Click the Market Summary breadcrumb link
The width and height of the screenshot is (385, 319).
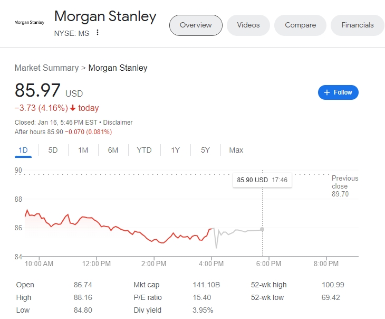[x=46, y=68]
